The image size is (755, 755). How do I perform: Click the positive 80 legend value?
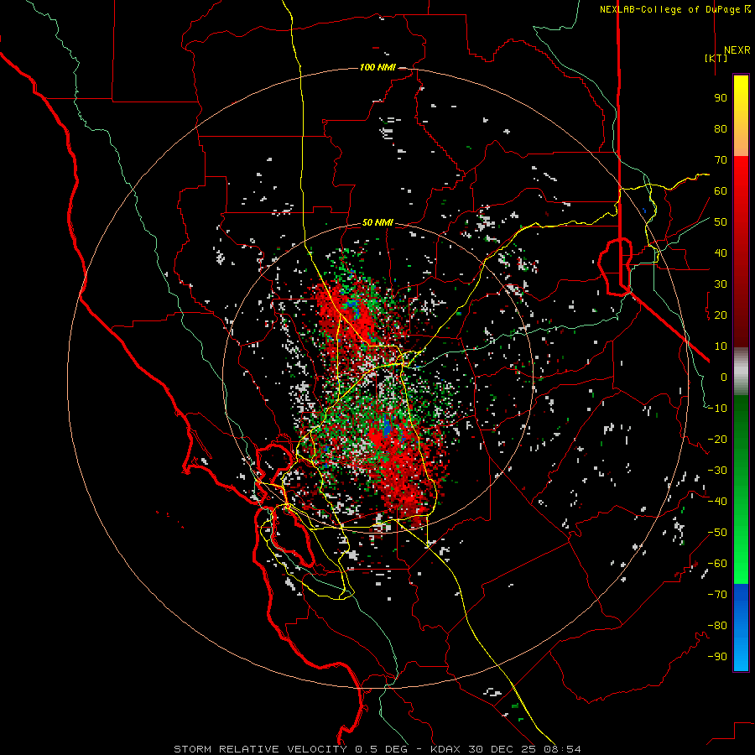(721, 129)
